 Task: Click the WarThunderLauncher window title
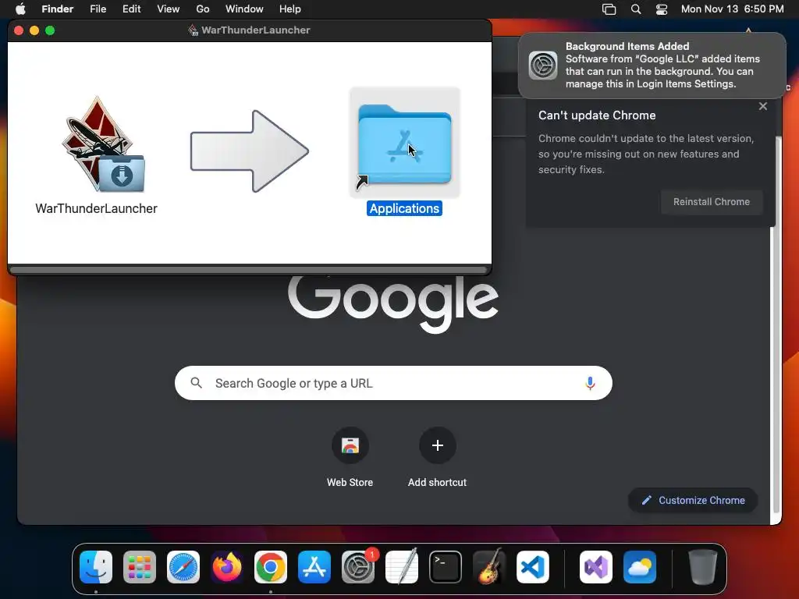point(255,30)
